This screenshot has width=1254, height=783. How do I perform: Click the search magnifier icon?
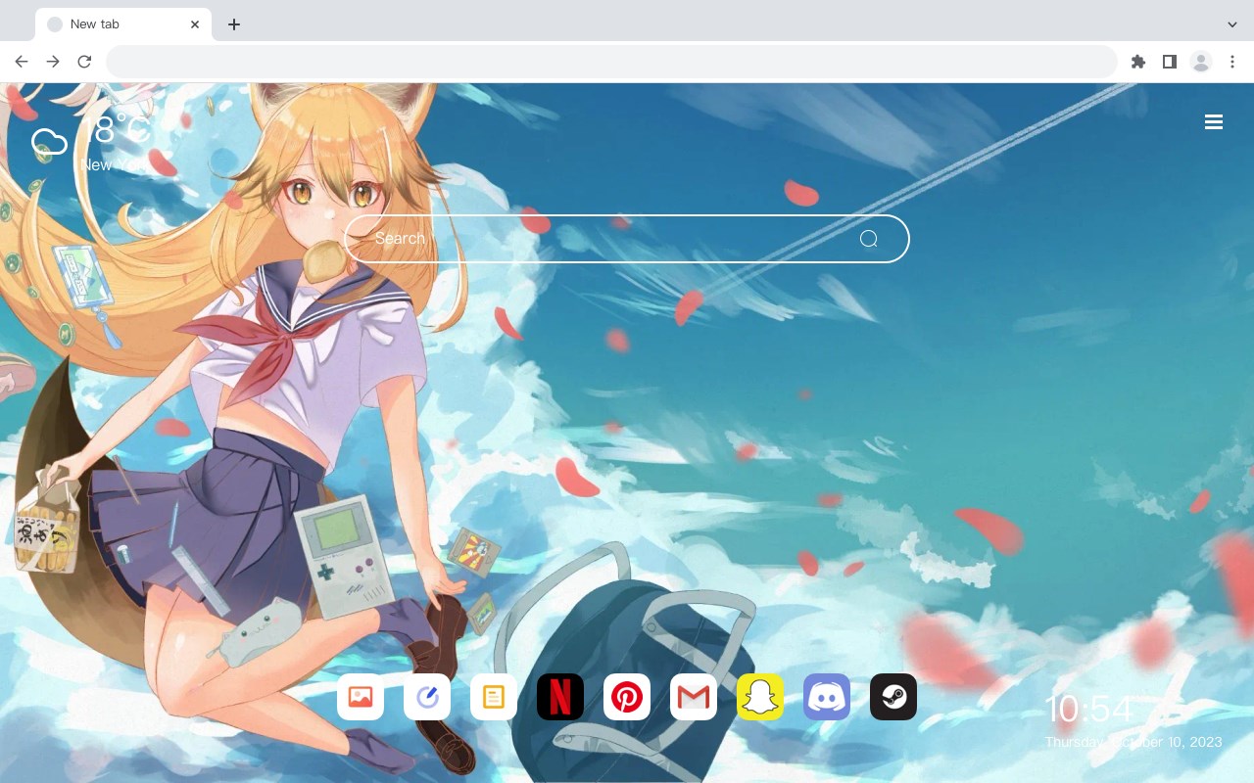(869, 239)
